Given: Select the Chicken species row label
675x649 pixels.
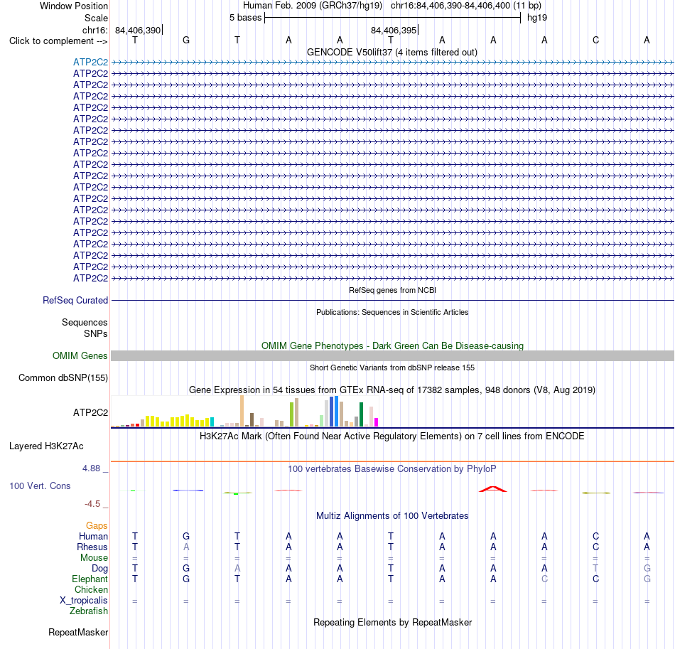Looking at the screenshot, I should 91,589.
